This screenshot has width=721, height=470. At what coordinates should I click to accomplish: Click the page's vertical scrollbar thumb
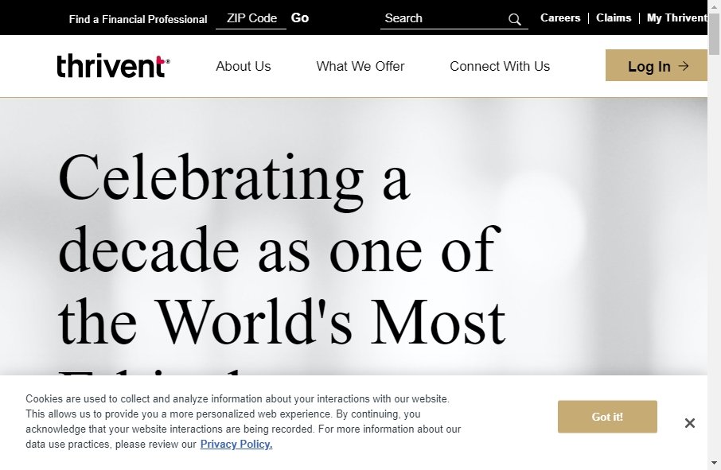click(714, 34)
